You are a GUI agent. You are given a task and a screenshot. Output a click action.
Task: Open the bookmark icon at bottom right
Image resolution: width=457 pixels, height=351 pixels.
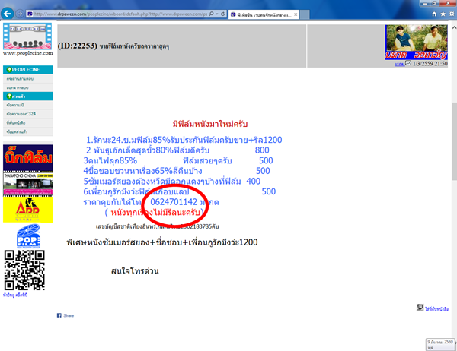(x=420, y=308)
